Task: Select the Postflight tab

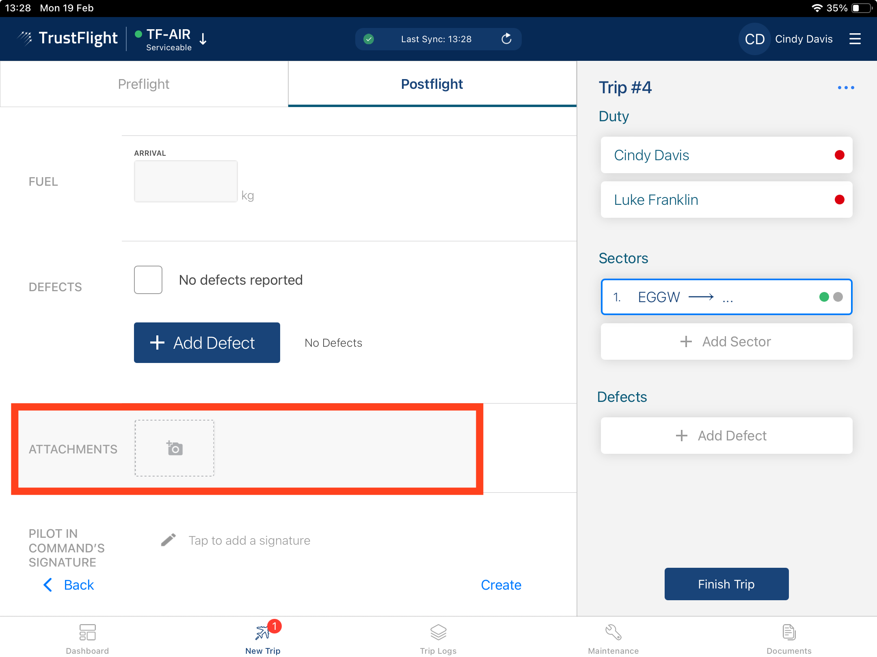Action: tap(432, 84)
